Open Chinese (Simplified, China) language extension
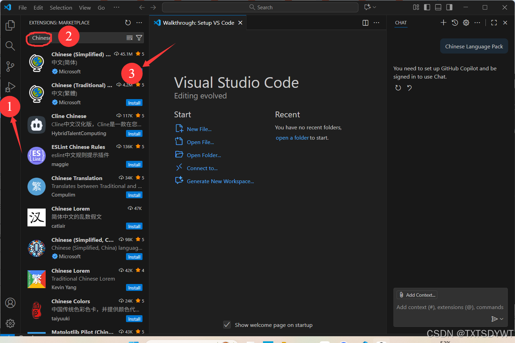The width and height of the screenshot is (515, 343). pyautogui.click(x=85, y=248)
